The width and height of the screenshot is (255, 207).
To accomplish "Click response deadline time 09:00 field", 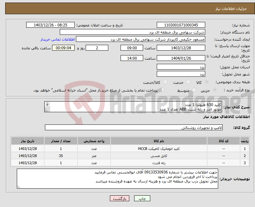I will point(132,48).
